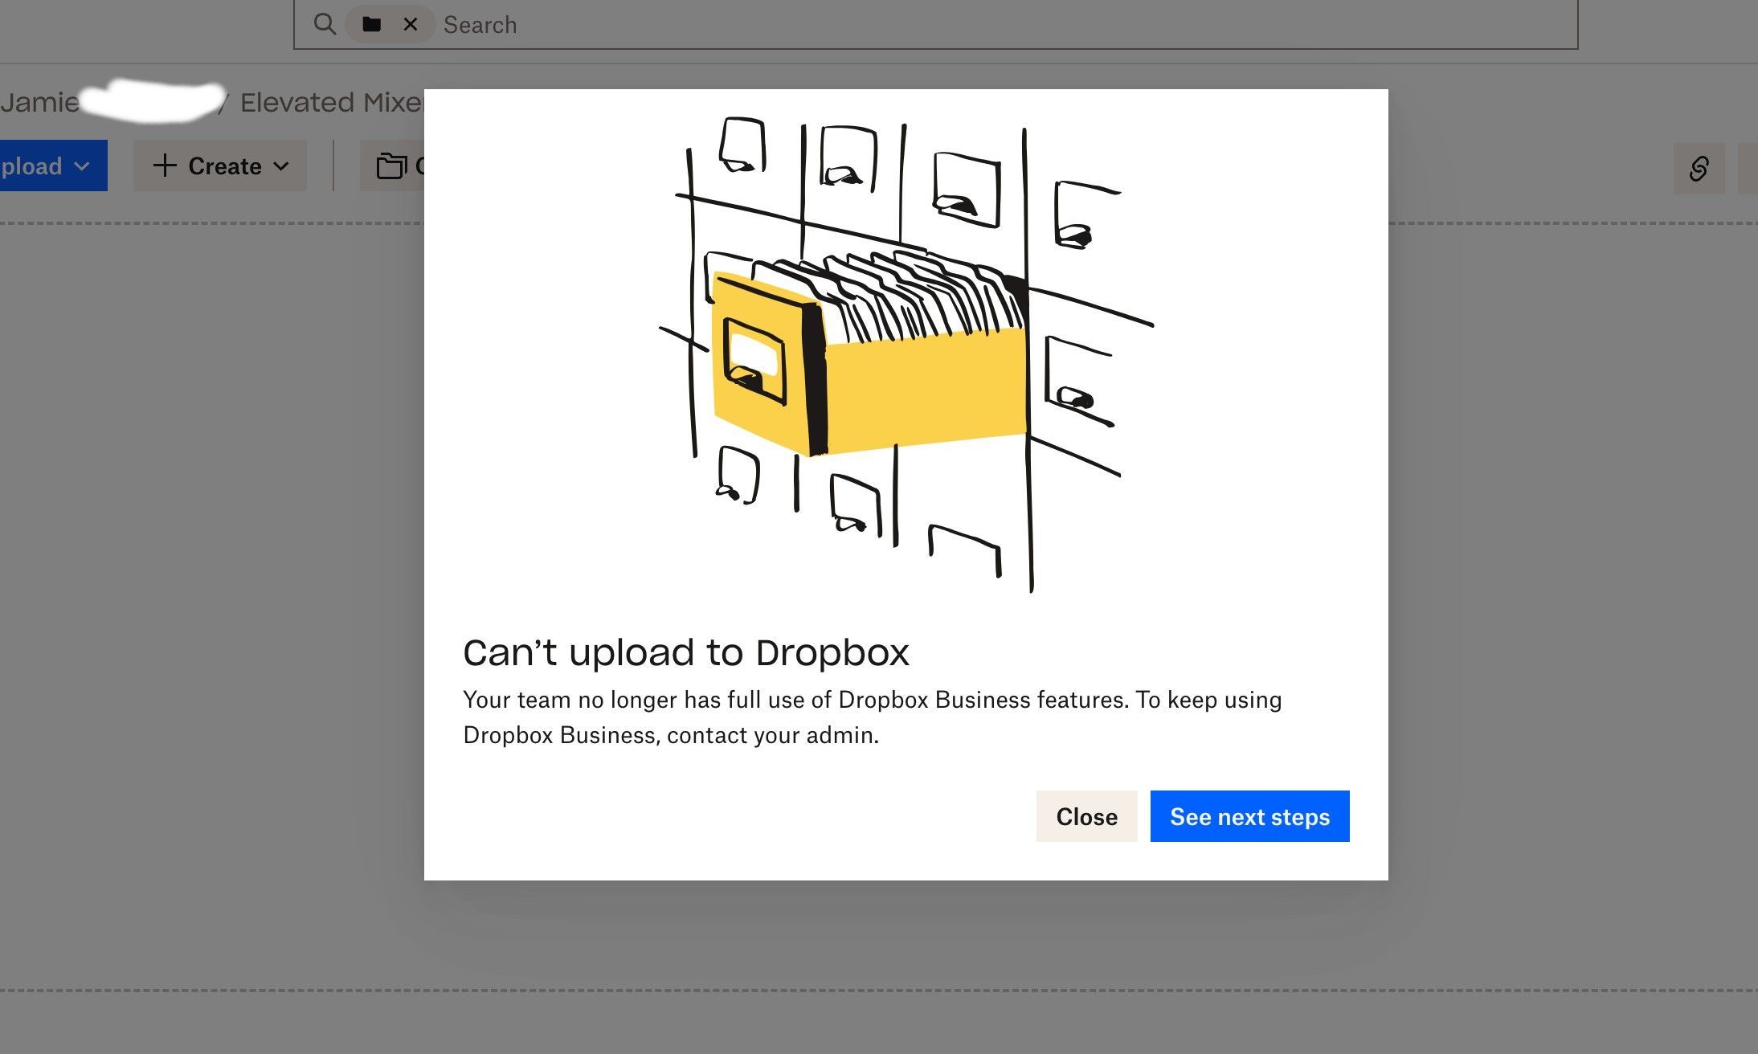Click See next steps button
The height and width of the screenshot is (1054, 1758).
[1249, 816]
